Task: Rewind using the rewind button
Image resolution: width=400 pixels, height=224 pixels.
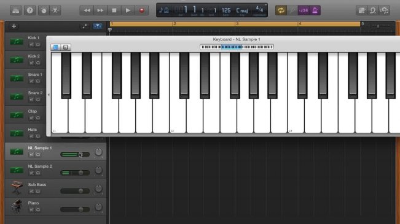Action: [87, 10]
